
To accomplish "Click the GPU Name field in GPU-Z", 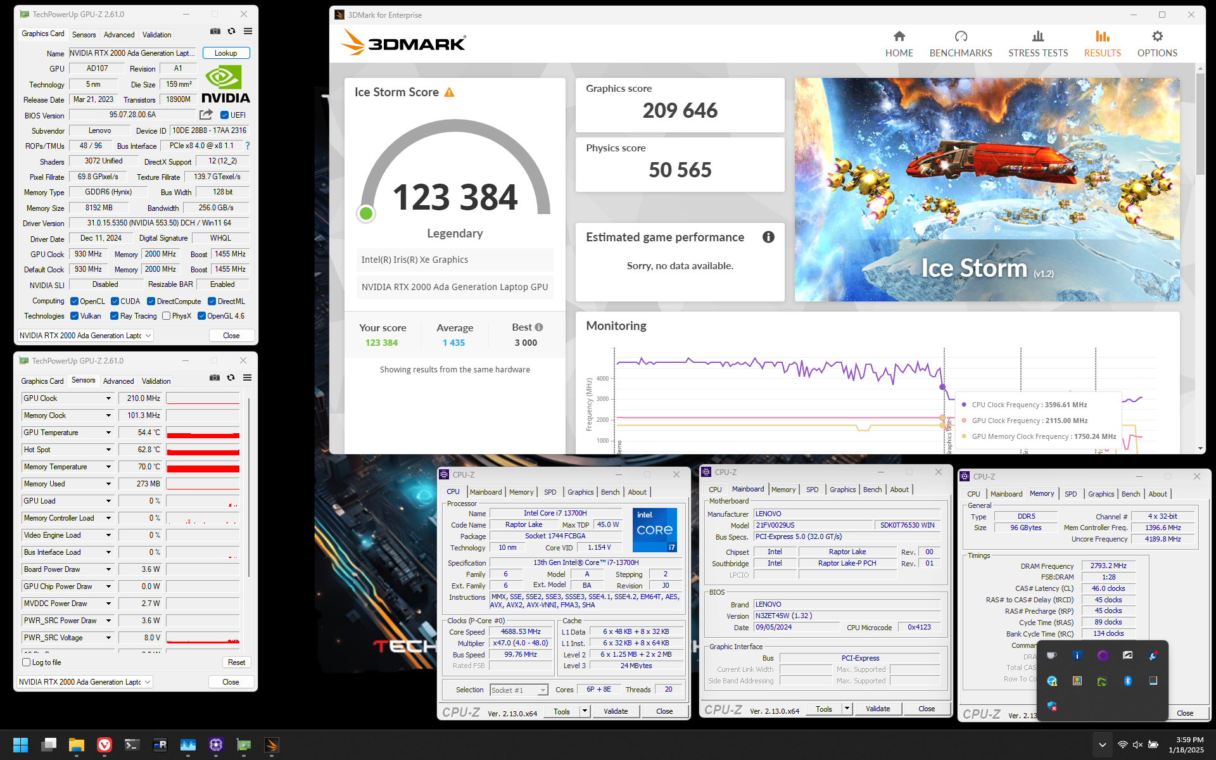I will point(132,53).
